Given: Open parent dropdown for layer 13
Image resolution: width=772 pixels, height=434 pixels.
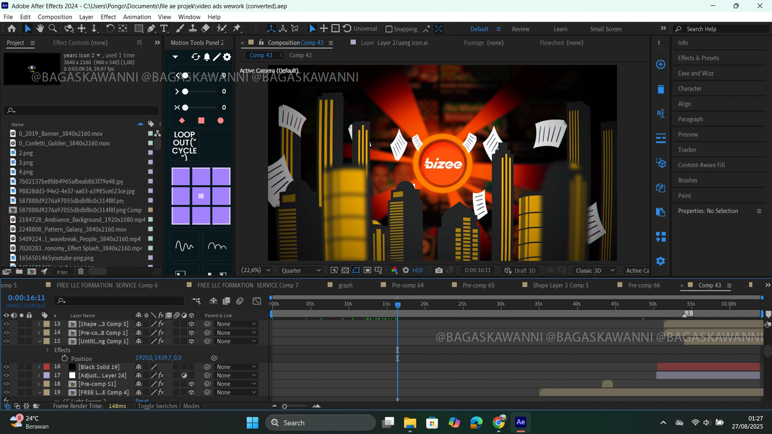Looking at the screenshot, I should pyautogui.click(x=236, y=324).
